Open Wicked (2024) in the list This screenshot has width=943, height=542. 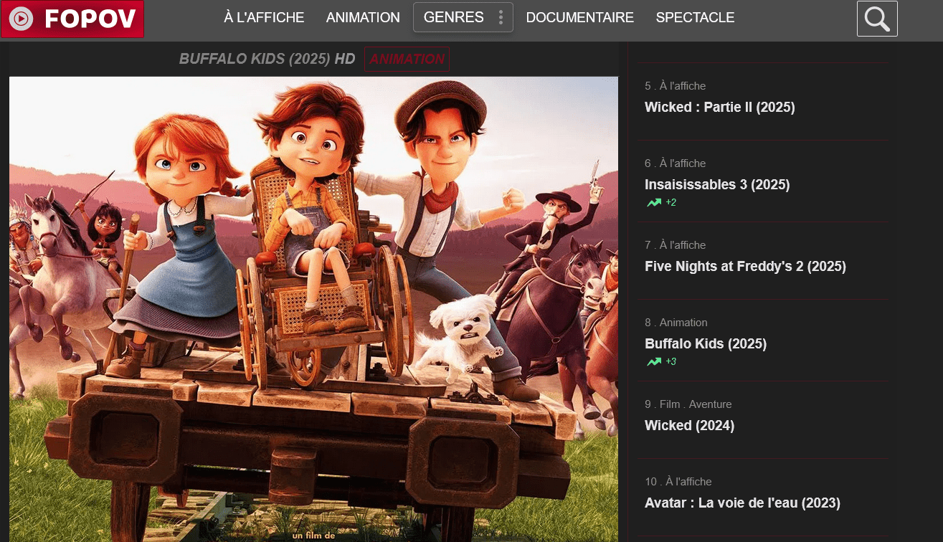[x=689, y=426]
